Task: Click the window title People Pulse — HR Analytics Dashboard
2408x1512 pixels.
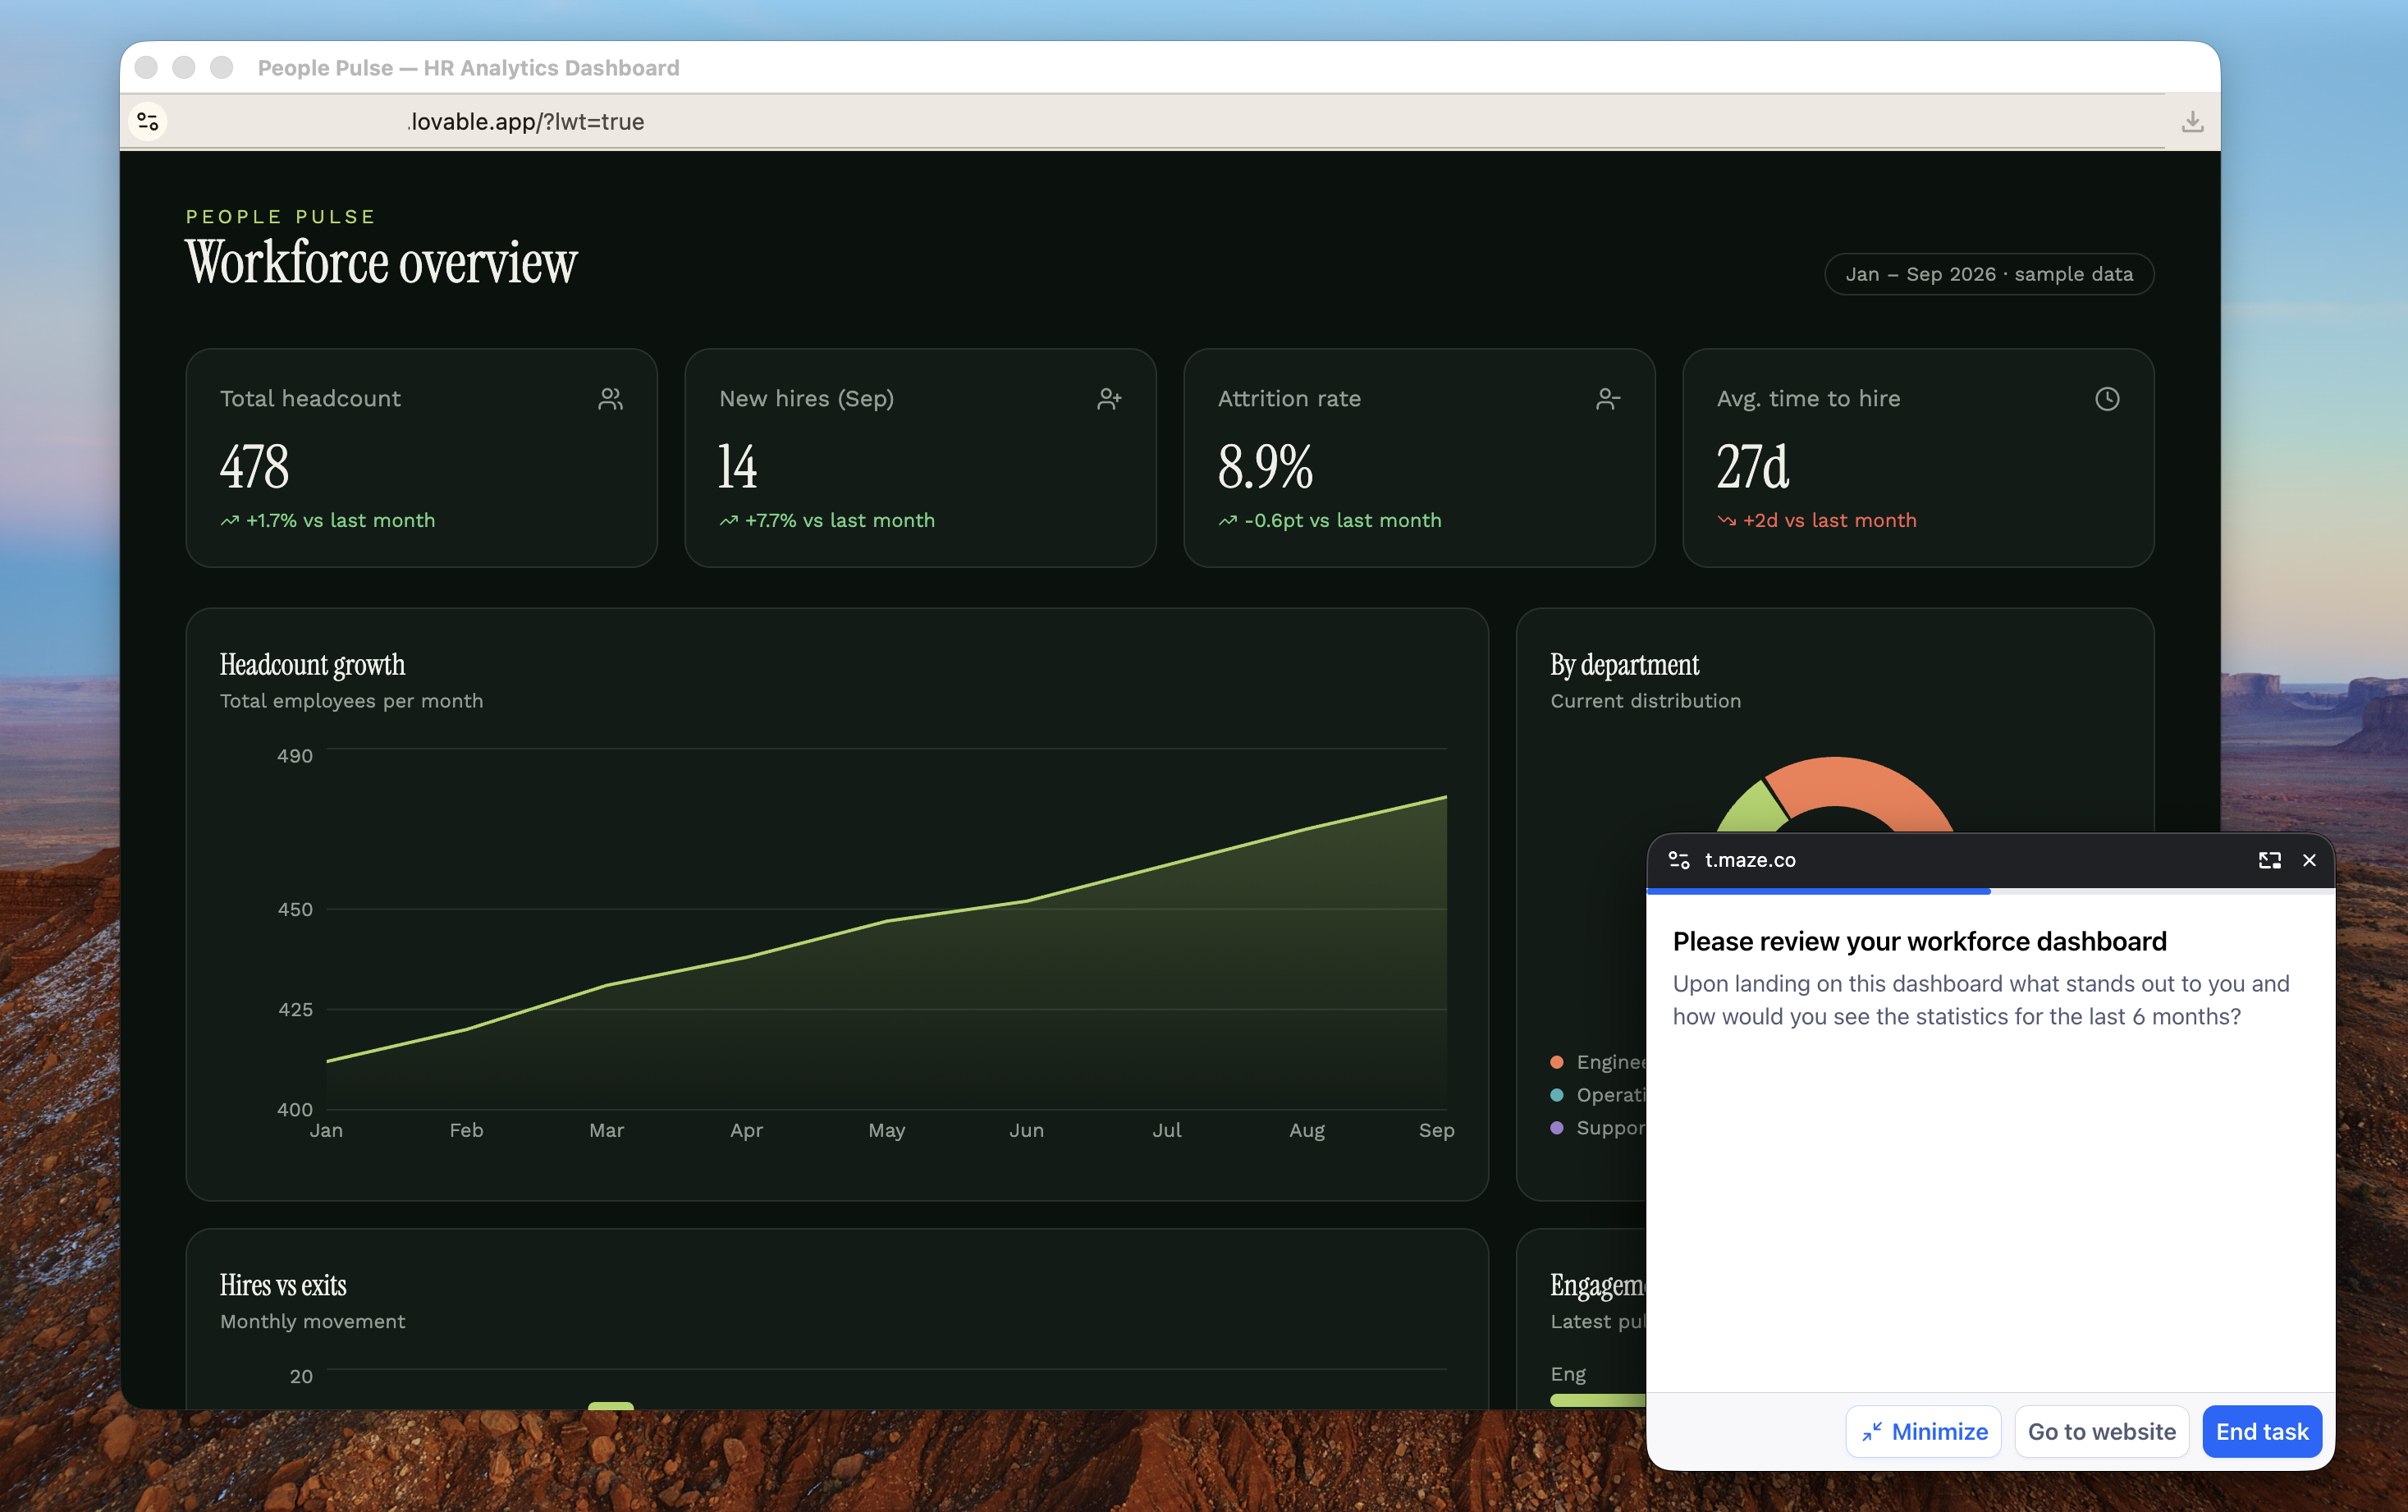Action: pos(468,68)
